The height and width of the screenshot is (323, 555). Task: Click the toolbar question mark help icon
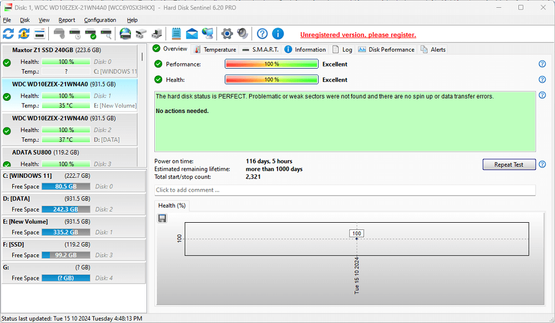pyautogui.click(x=263, y=34)
